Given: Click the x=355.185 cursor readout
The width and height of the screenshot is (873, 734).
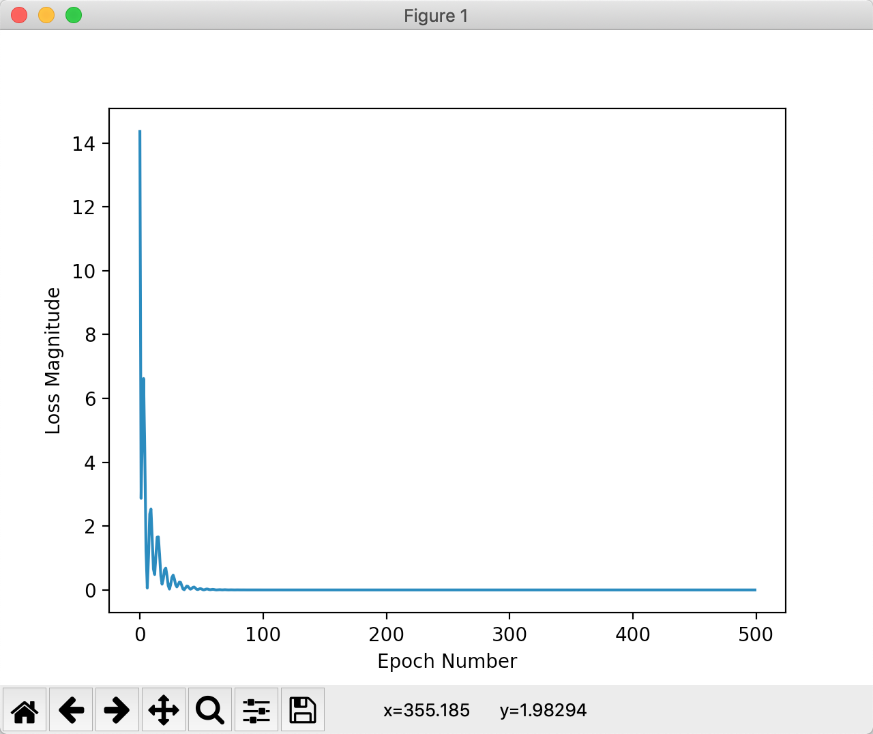Looking at the screenshot, I should 426,710.
